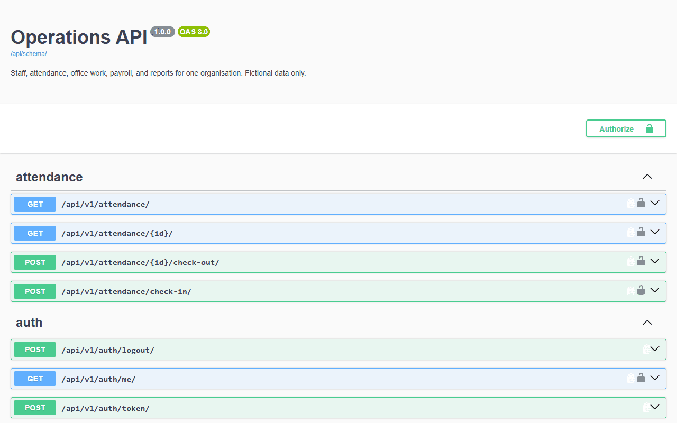Screen dimensions: 677x423
Task: Click the path text /api/v1/attendance/{id}/
Action: pyautogui.click(x=117, y=233)
